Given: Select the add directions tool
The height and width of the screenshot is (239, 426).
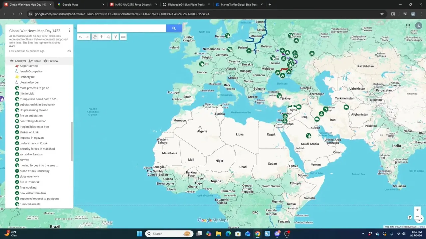Looking at the screenshot, I should 115,37.
